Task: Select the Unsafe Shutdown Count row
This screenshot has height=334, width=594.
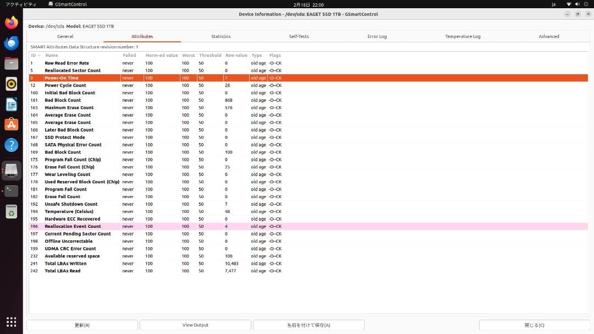Action: point(309,204)
